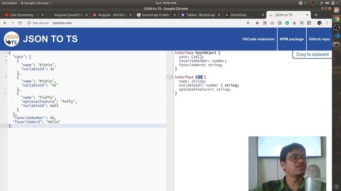Click the dark mode moon extension icon
The width and height of the screenshot is (341, 191).
(x=257, y=23)
